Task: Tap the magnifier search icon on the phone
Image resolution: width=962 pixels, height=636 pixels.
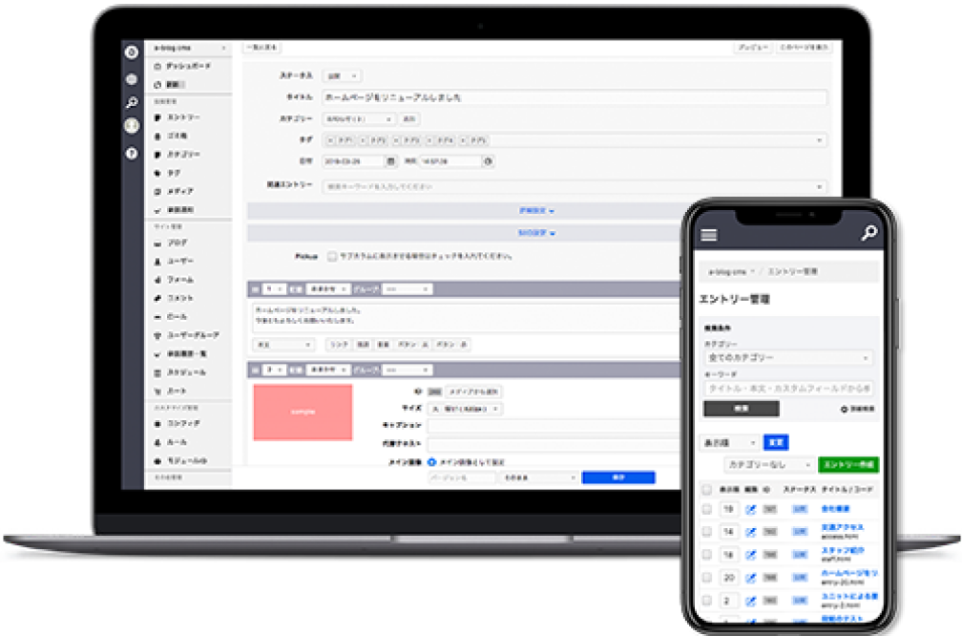Action: click(868, 233)
